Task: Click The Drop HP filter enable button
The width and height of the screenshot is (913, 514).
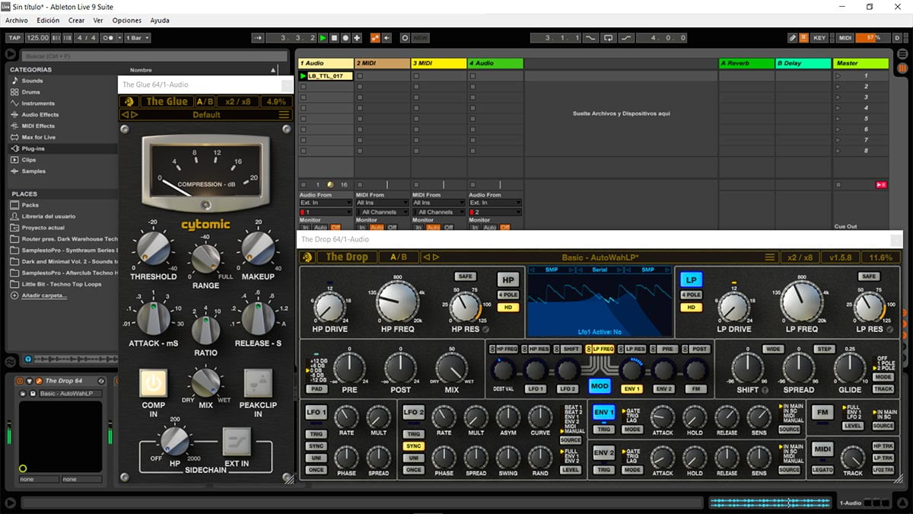Action: pos(507,279)
